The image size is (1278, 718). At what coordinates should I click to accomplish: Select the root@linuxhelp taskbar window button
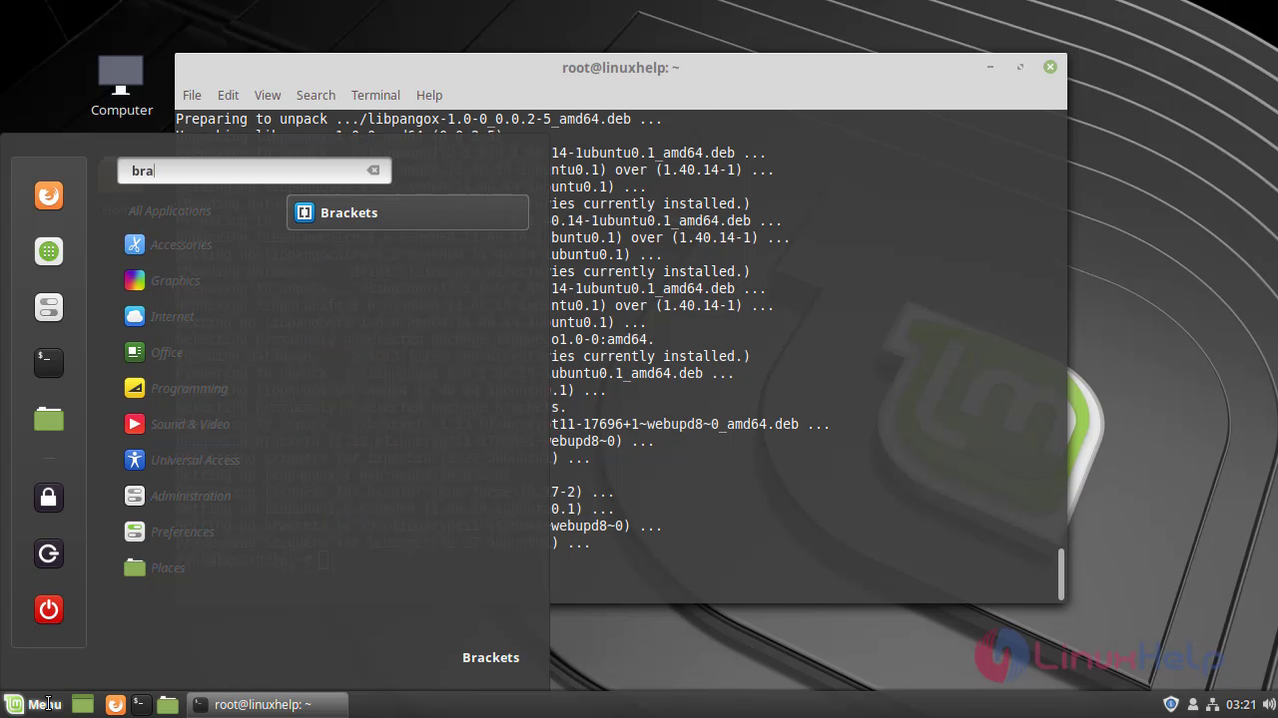pos(268,704)
